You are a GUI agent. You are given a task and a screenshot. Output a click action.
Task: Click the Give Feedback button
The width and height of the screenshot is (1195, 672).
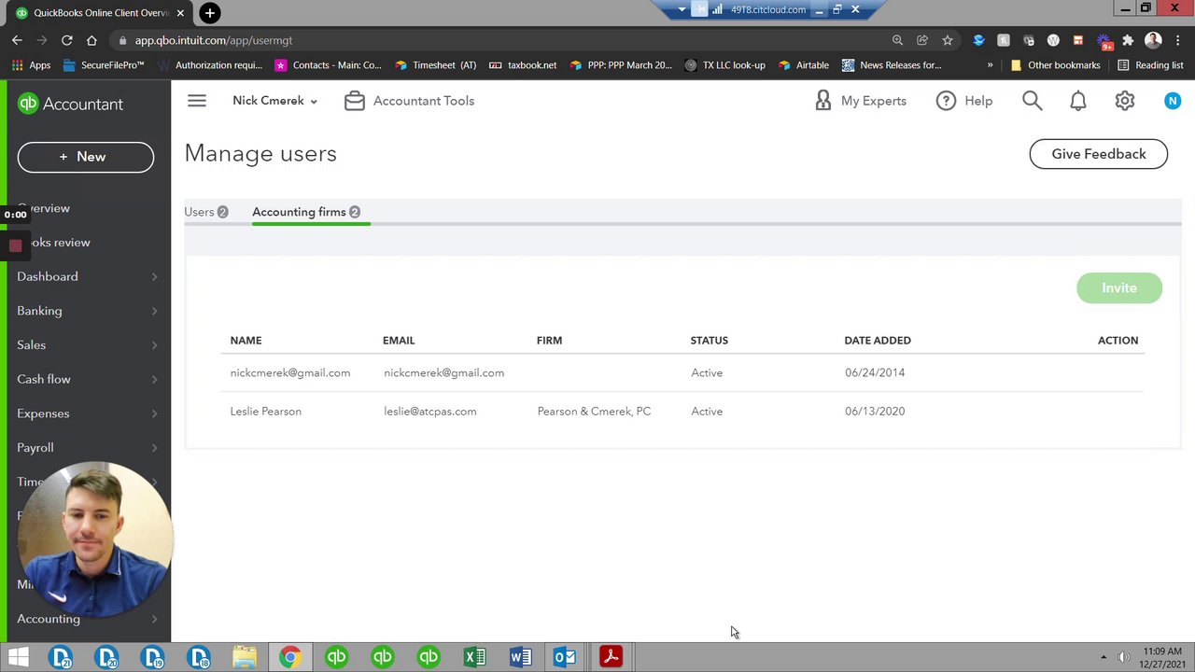coord(1098,154)
